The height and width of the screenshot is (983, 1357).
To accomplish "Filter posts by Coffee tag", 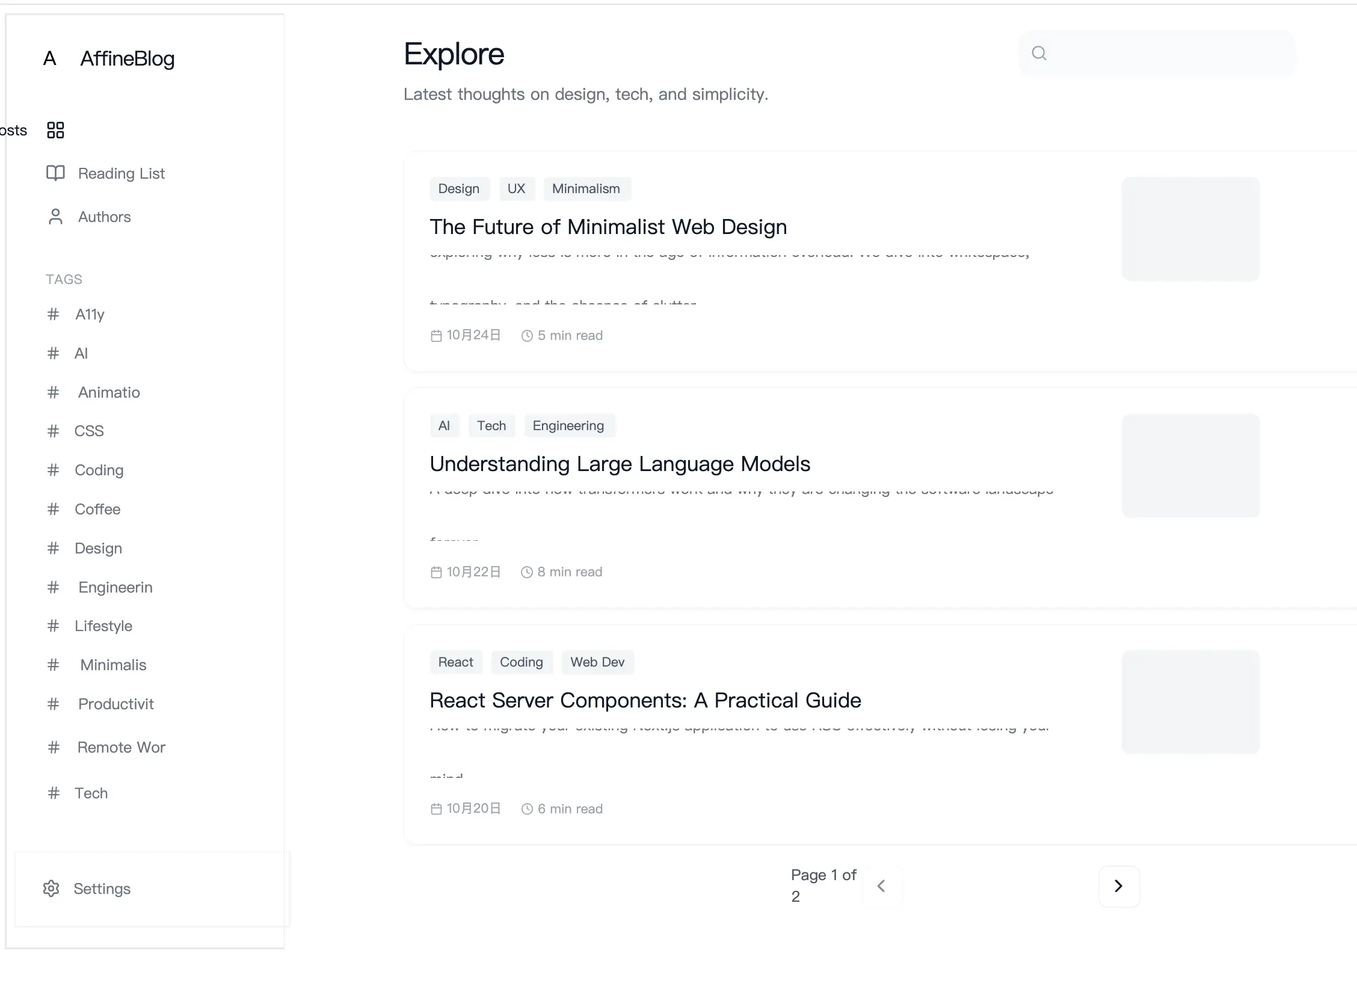I will [97, 509].
